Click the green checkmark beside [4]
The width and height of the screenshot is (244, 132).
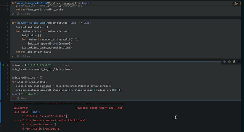(x=13, y=14)
